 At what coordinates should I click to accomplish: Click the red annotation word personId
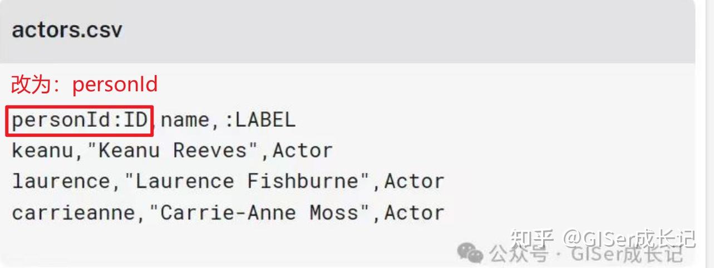click(115, 85)
